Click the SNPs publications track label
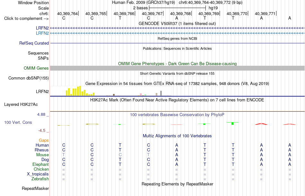 pyautogui.click(x=43, y=58)
